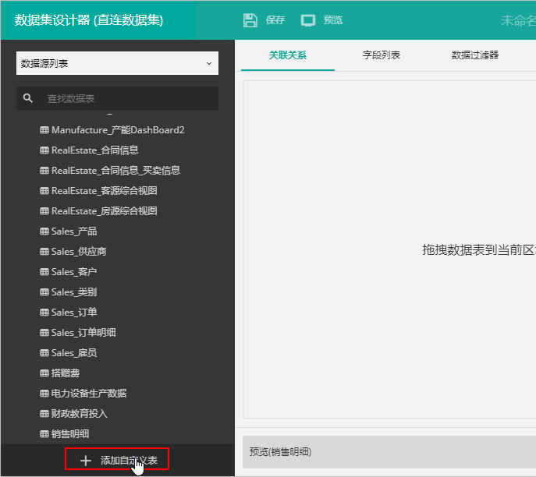Click the 添加自定义表 button
Image resolution: width=536 pixels, height=477 pixels.
tap(117, 461)
